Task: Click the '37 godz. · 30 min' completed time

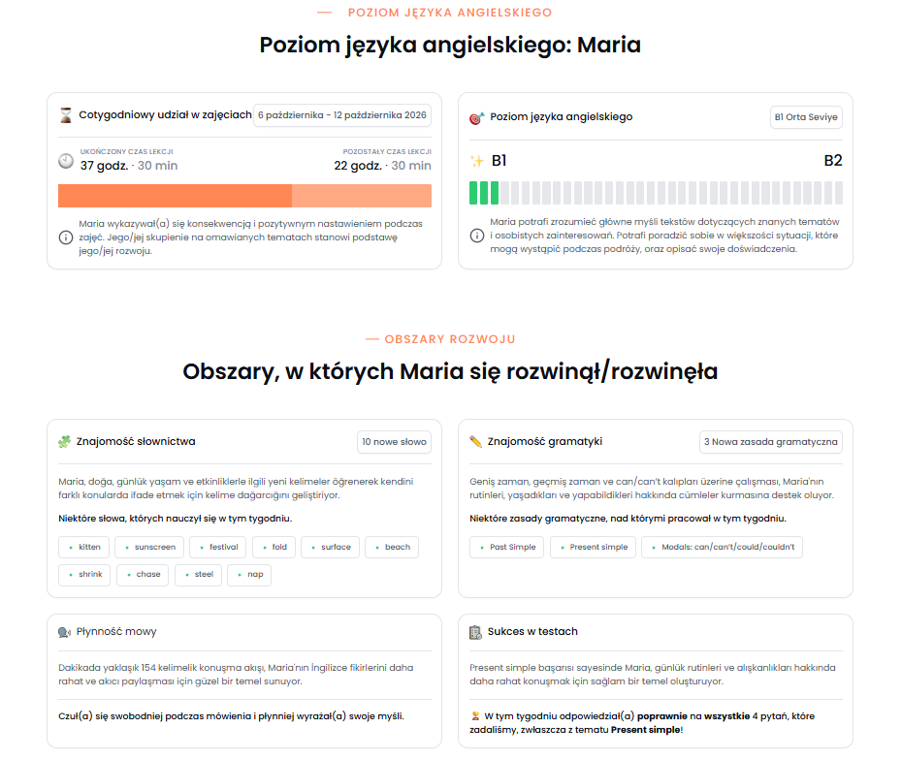Action: point(129,166)
